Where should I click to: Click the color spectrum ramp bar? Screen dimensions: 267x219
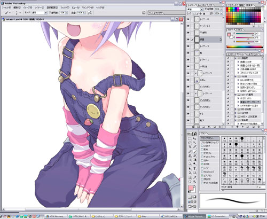pyautogui.click(x=245, y=46)
